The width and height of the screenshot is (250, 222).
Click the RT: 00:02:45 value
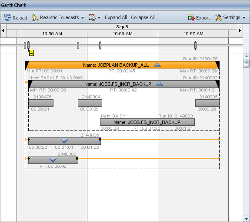coord(122,71)
